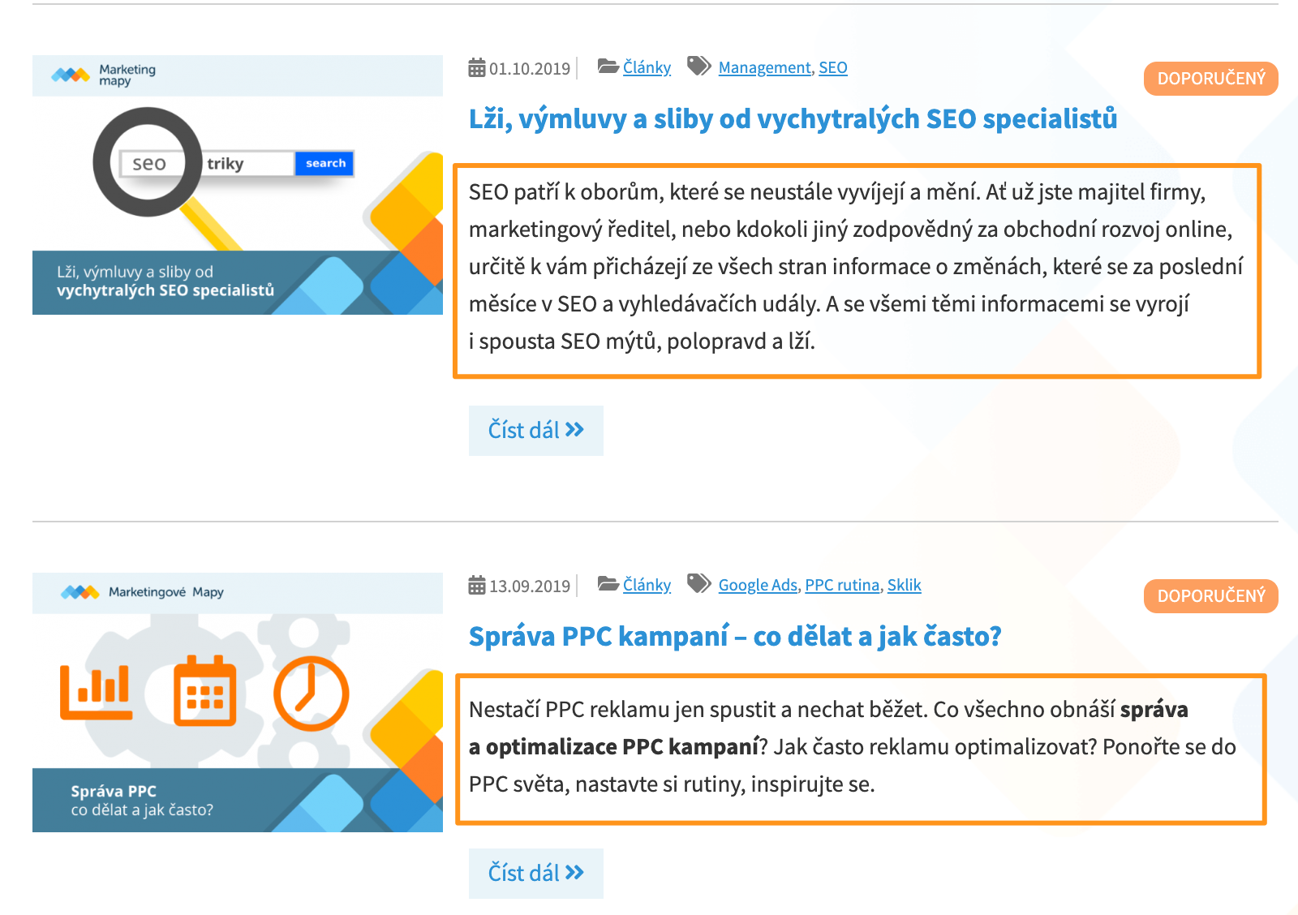The width and height of the screenshot is (1298, 915).
Task: Click the Správa PPC article thumbnail
Action: [x=237, y=702]
